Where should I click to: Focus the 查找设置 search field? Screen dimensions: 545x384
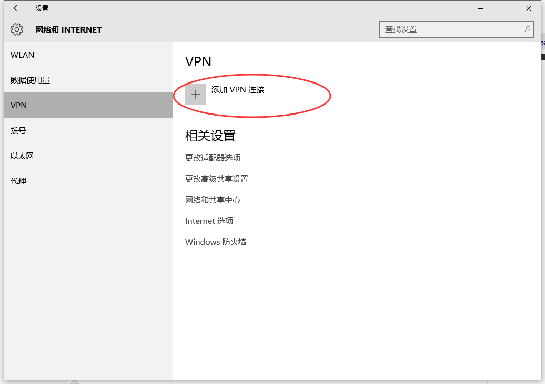457,29
